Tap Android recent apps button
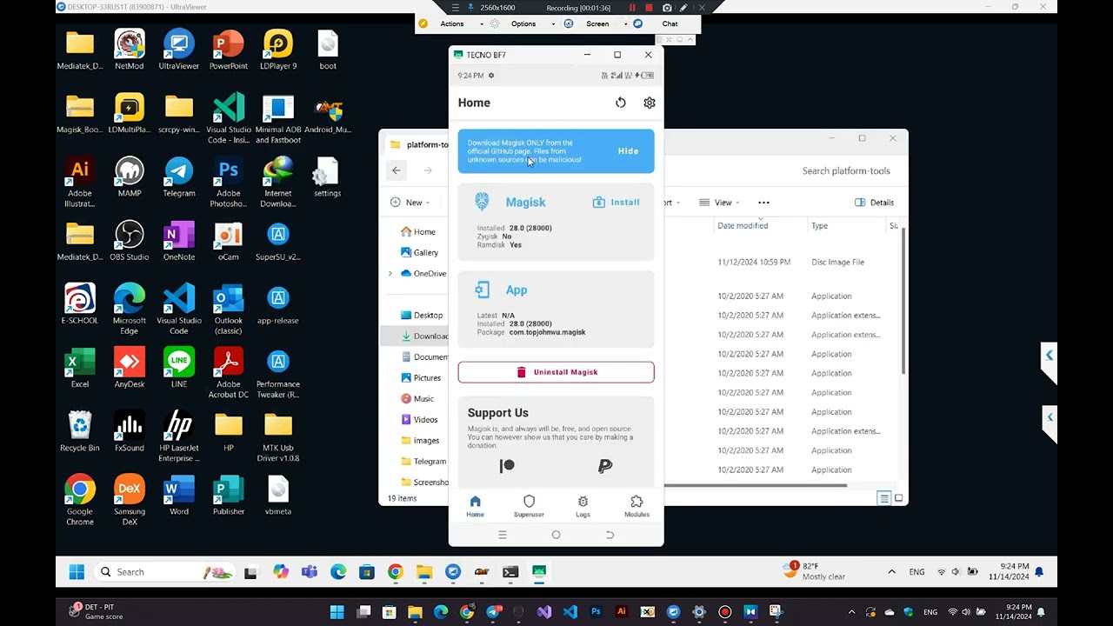This screenshot has width=1113, height=626. click(x=503, y=535)
